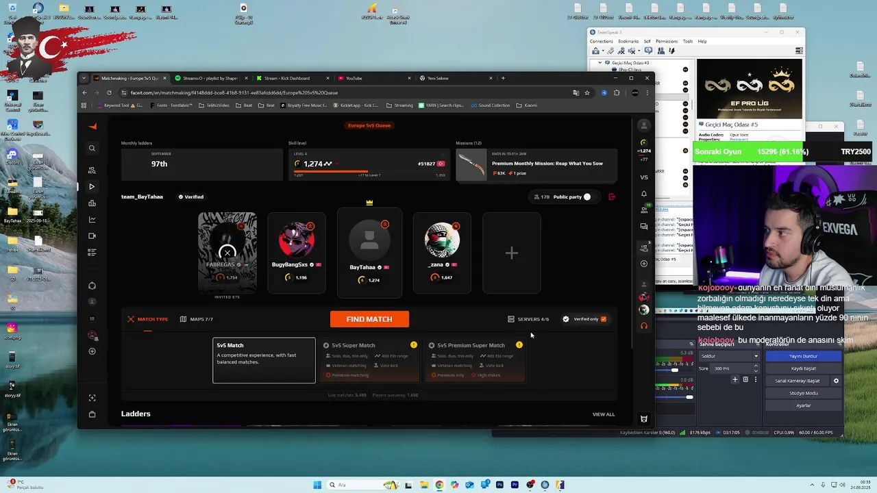Open FACEIT search from the left sidebar

point(92,148)
